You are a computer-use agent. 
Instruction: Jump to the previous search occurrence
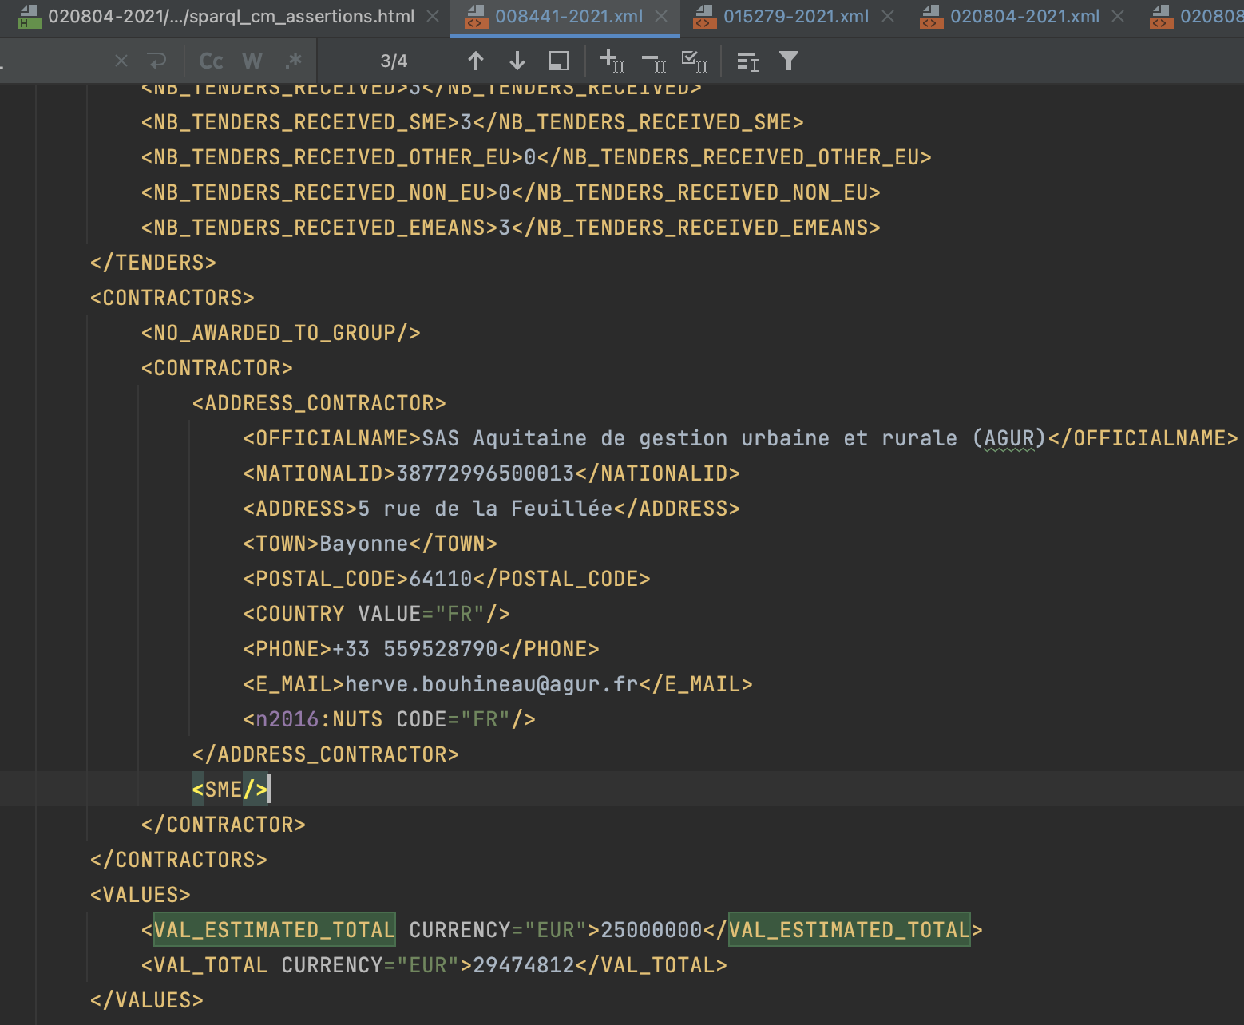[x=476, y=60]
